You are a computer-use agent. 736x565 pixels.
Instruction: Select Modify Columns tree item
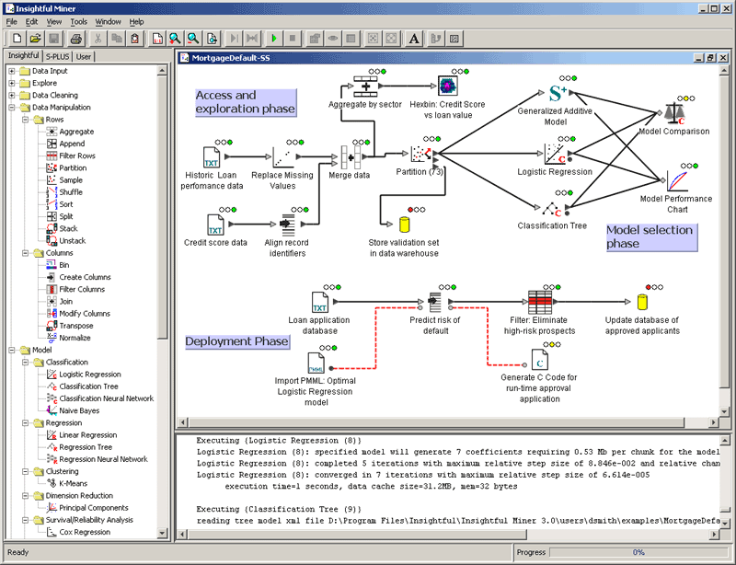click(85, 313)
